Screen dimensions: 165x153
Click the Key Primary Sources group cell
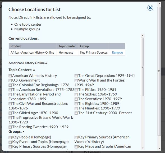94,53
